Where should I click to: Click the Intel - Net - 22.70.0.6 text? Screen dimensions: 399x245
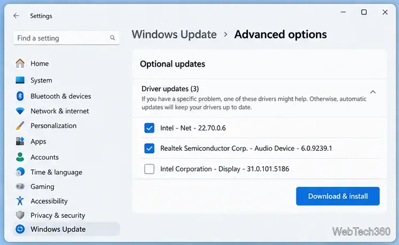click(x=193, y=128)
